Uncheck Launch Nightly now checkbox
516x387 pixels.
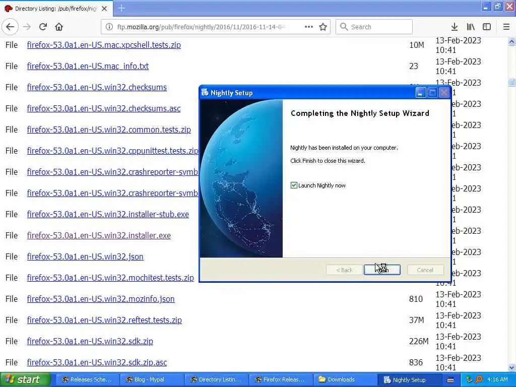pos(294,185)
